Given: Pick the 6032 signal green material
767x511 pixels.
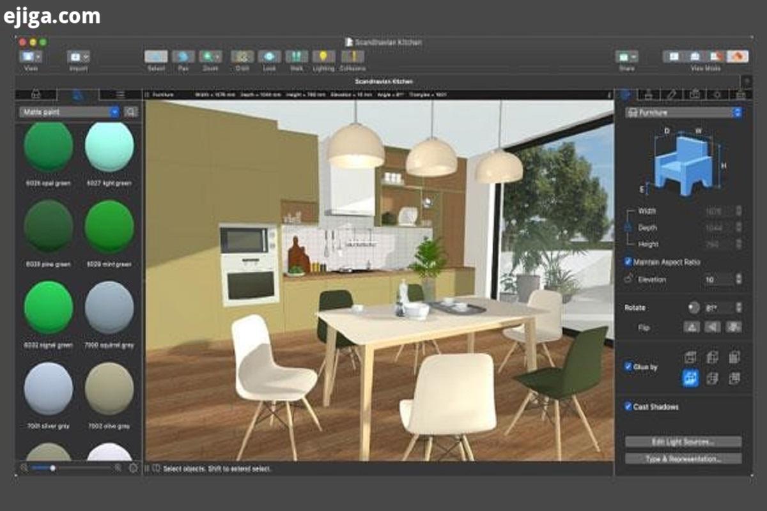Looking at the screenshot, I should pos(49,307).
